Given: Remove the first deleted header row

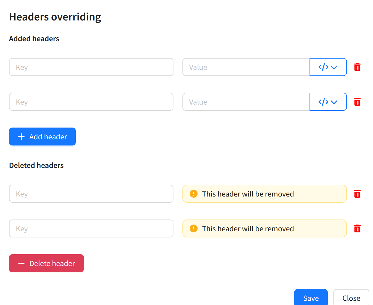Looking at the screenshot, I should pyautogui.click(x=357, y=194).
